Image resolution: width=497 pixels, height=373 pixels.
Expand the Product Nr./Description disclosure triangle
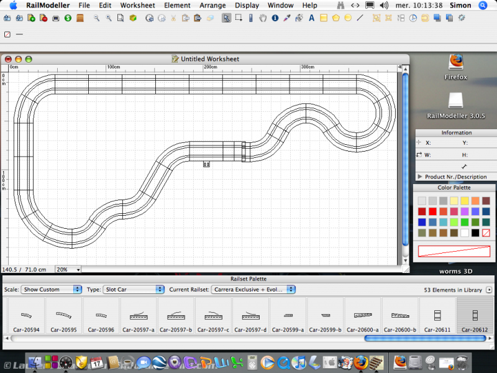tap(419, 177)
